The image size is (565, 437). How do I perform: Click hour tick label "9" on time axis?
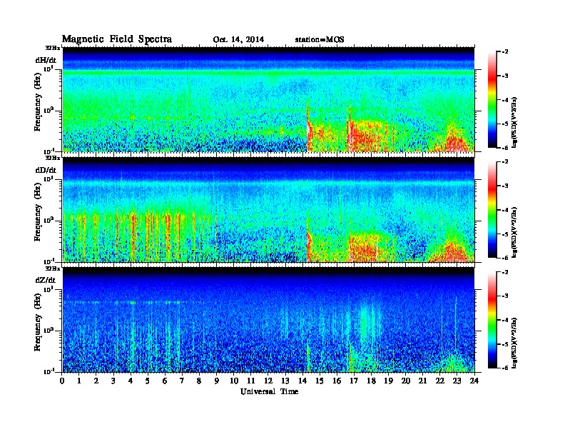217,381
